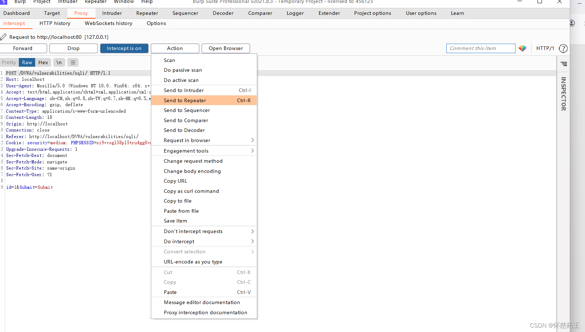Switch to Raw view

27,62
